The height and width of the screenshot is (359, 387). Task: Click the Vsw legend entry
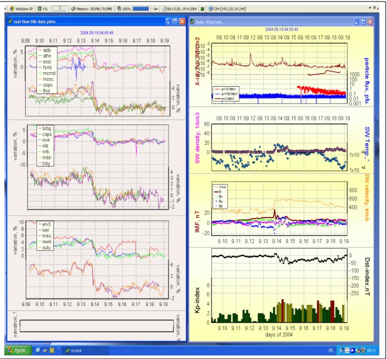tap(219, 187)
